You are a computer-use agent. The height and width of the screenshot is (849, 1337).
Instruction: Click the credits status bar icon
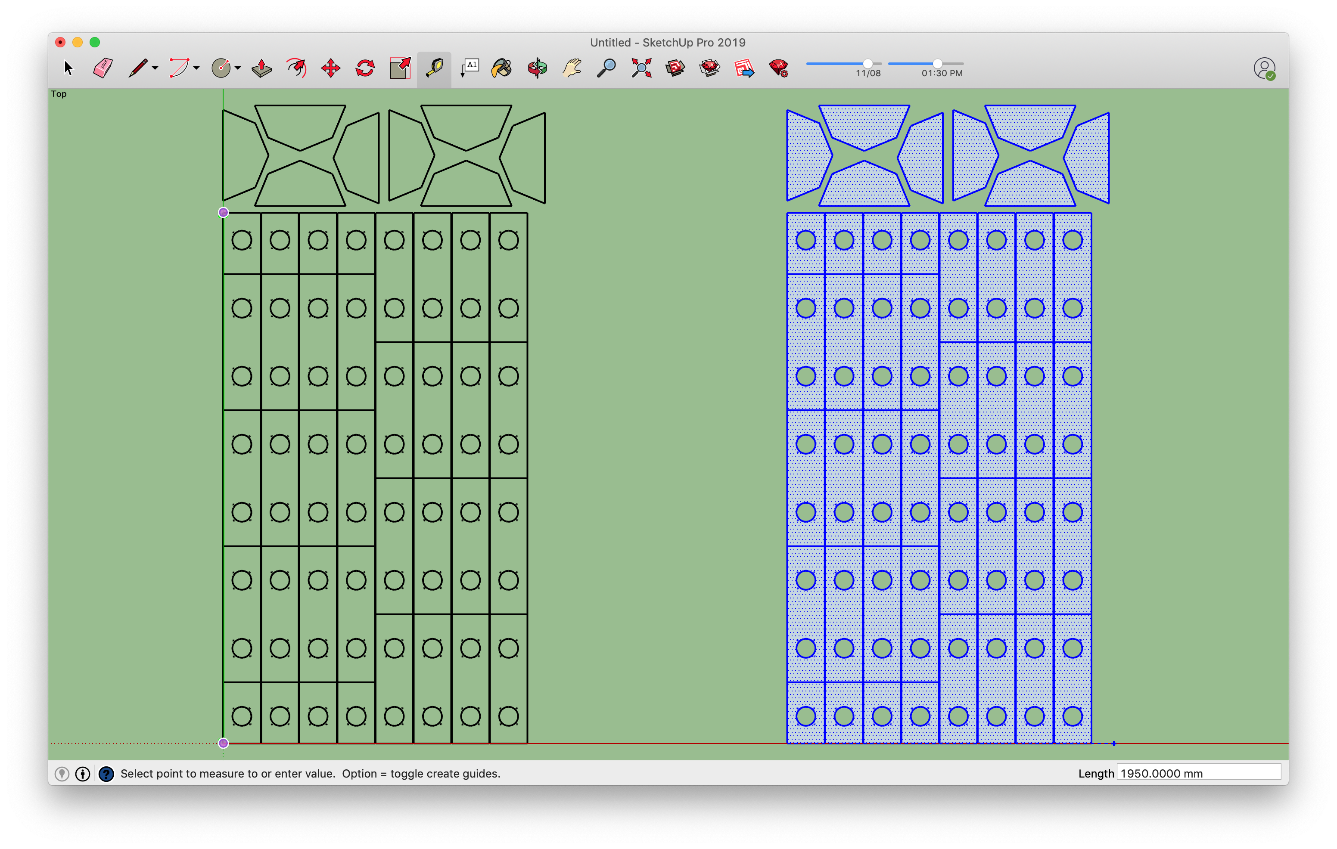click(83, 774)
